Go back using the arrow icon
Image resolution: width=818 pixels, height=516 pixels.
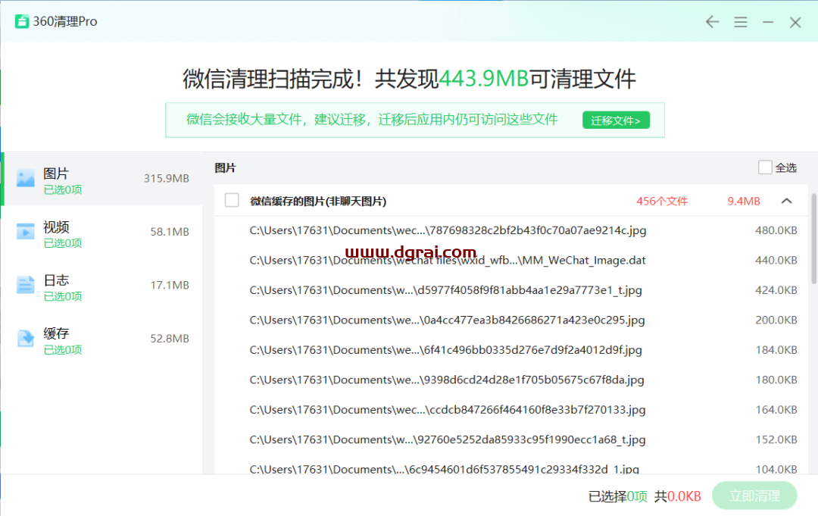[x=712, y=22]
